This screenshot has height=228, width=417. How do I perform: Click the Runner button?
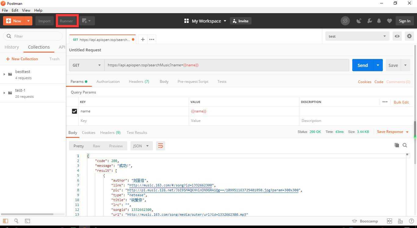pyautogui.click(x=66, y=21)
